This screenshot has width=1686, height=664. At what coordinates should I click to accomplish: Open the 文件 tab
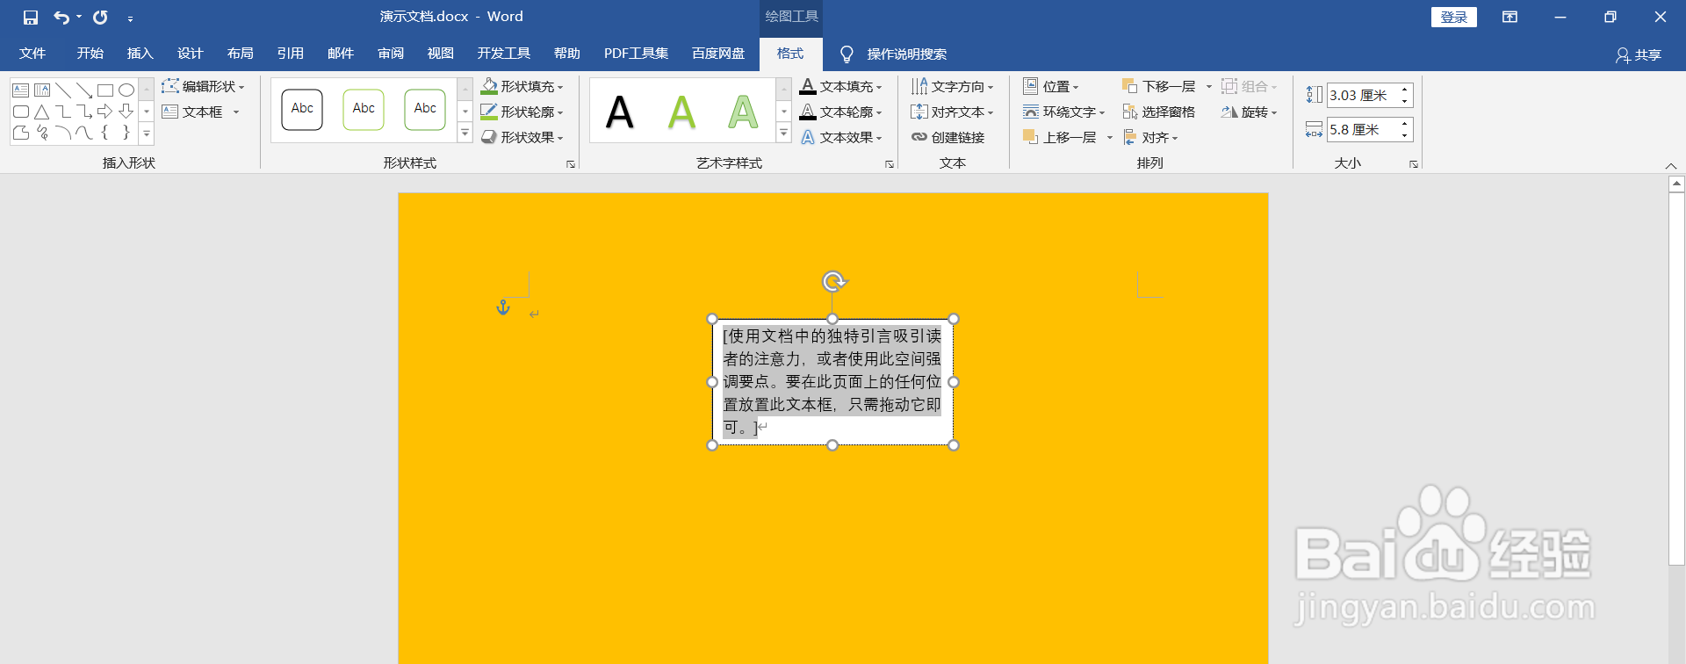(32, 54)
